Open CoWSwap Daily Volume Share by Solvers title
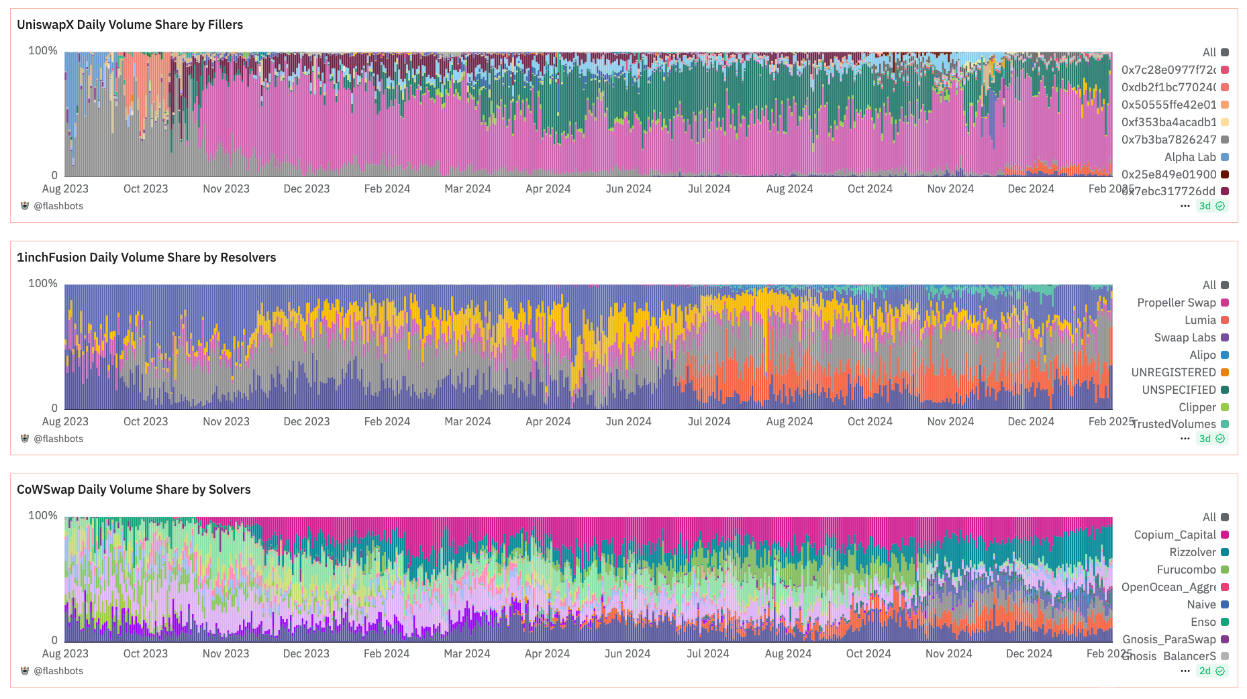 click(134, 490)
